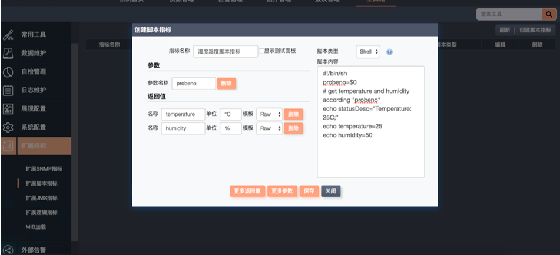This screenshot has height=255, width=560.
Task: Click the 更多返回值 button
Action: click(x=247, y=191)
